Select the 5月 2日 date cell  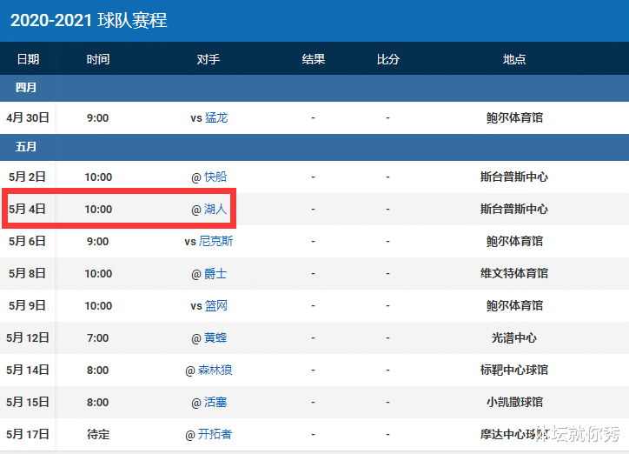click(x=27, y=177)
